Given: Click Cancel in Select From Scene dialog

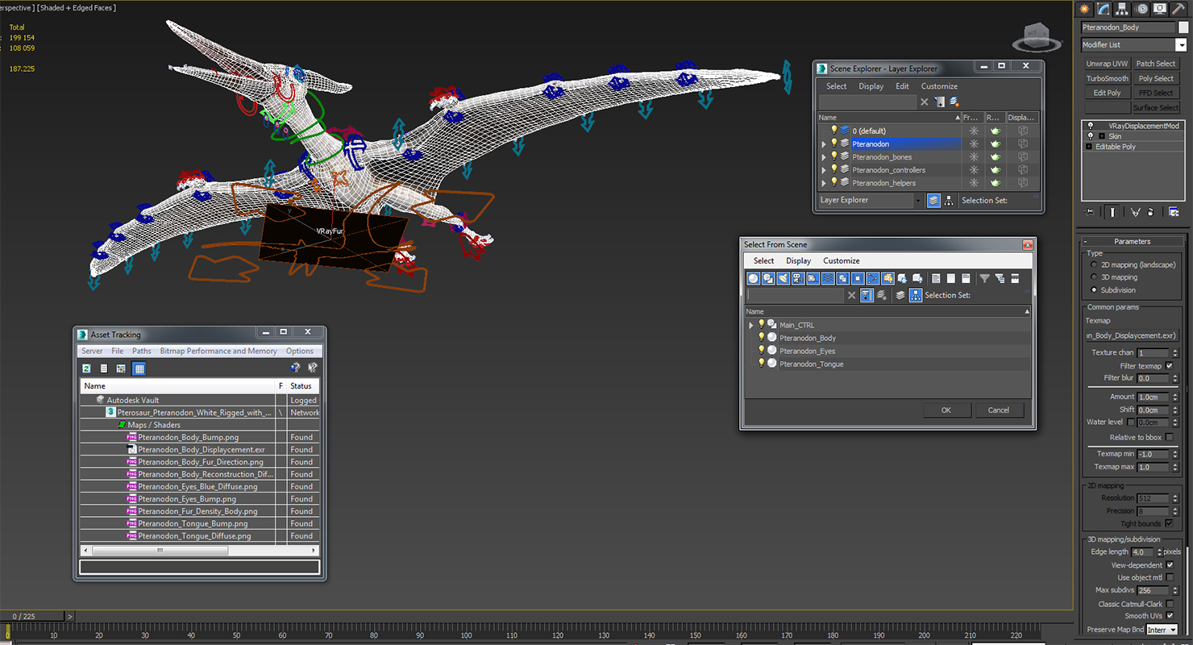Looking at the screenshot, I should tap(999, 410).
